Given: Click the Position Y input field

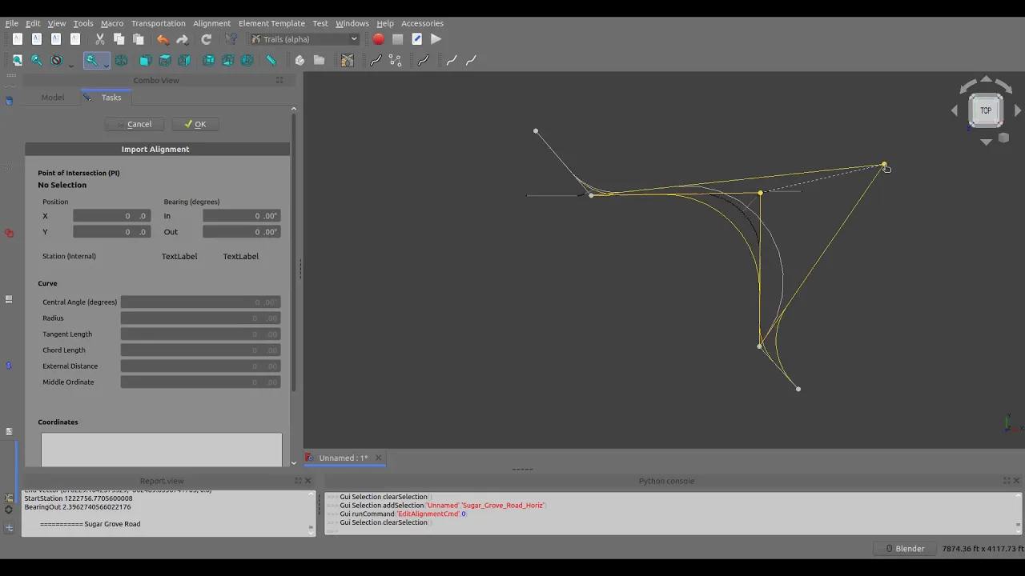Looking at the screenshot, I should tap(111, 232).
